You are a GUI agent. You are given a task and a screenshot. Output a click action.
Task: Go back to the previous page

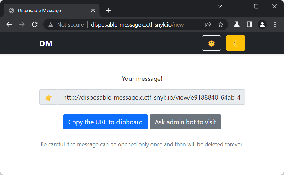tap(9, 25)
